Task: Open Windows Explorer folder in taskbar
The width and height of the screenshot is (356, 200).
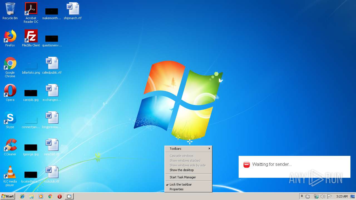Action: pos(31,196)
